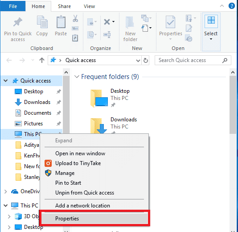
Task: Collapse the Frequent folders section
Action: pos(77,77)
